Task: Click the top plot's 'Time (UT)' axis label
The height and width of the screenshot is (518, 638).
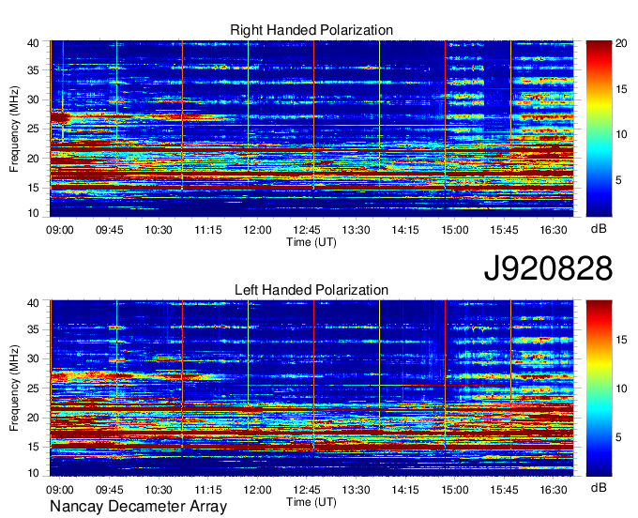Action: (311, 242)
